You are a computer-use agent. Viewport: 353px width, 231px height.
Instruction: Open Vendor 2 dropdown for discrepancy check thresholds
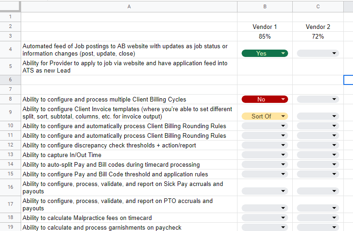[318, 145]
